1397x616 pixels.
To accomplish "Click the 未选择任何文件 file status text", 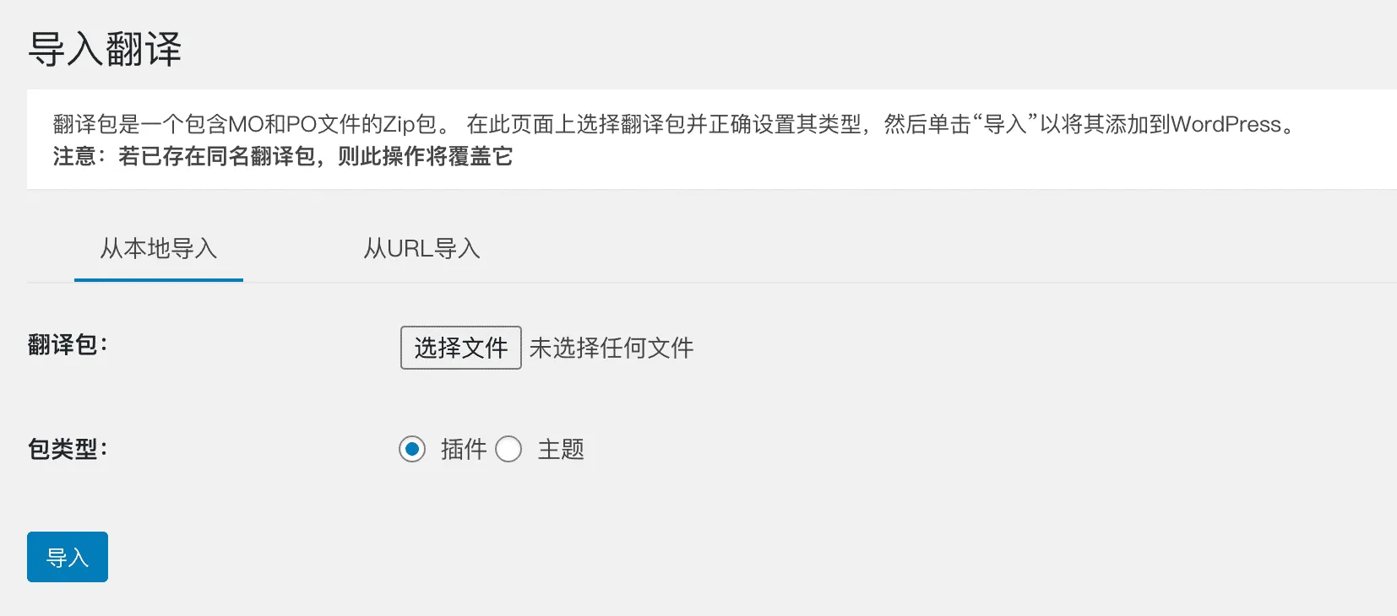I will pos(612,348).
